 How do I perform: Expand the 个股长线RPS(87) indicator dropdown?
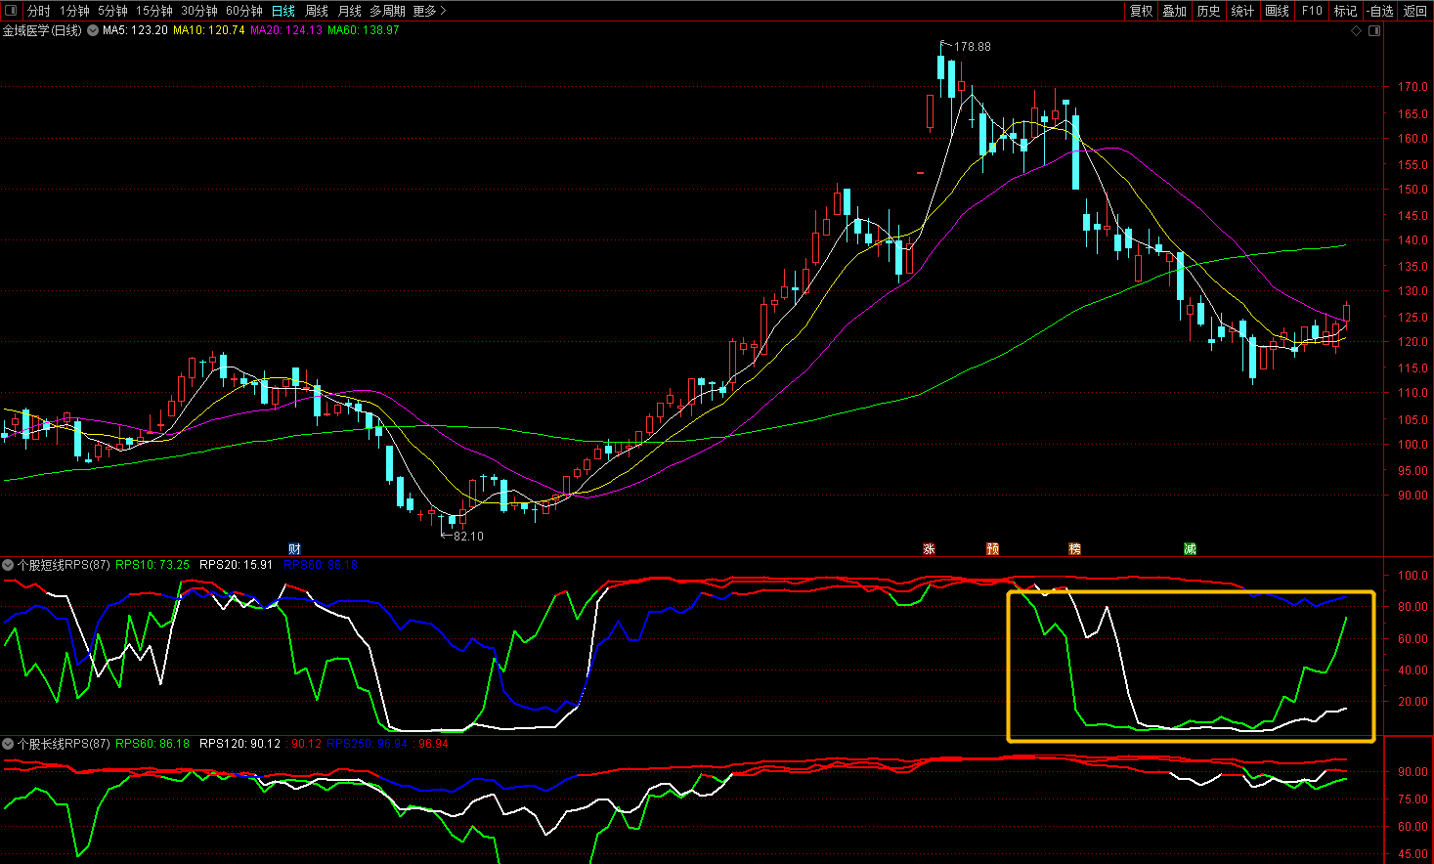click(8, 744)
